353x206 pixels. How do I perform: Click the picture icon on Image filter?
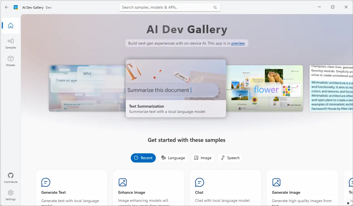pyautogui.click(x=196, y=158)
